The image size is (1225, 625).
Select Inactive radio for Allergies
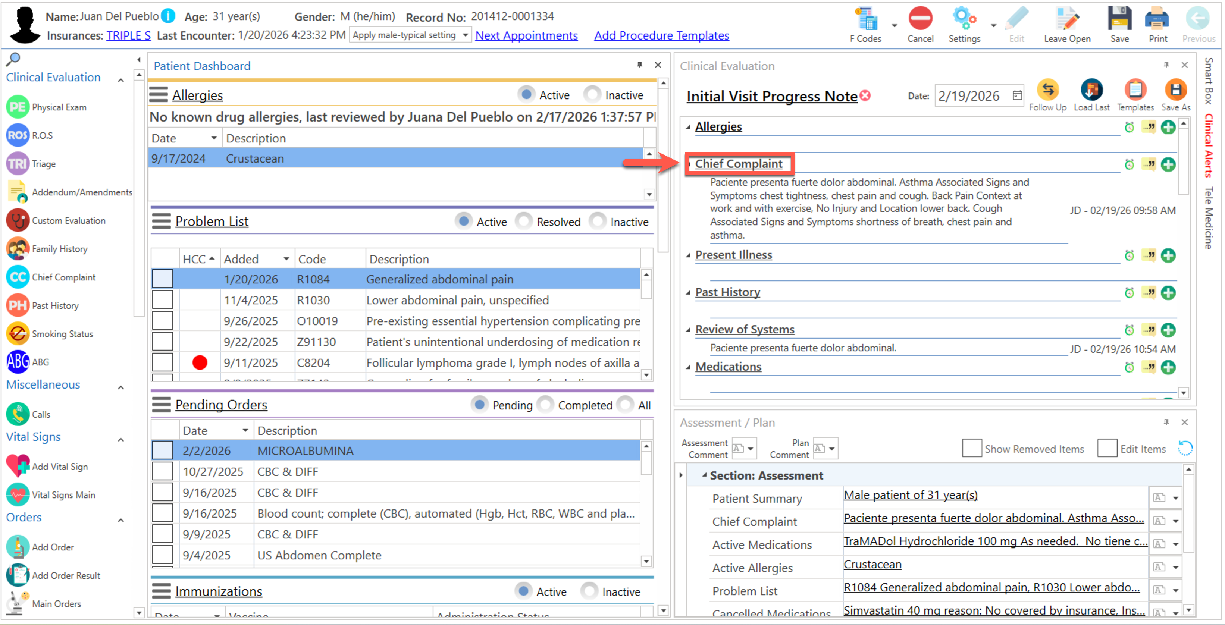click(x=592, y=95)
